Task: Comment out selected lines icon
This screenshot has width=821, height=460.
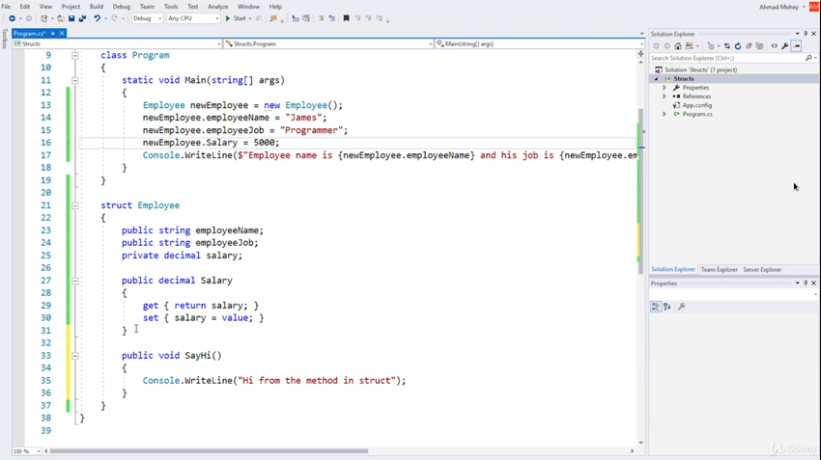Action: click(x=321, y=18)
